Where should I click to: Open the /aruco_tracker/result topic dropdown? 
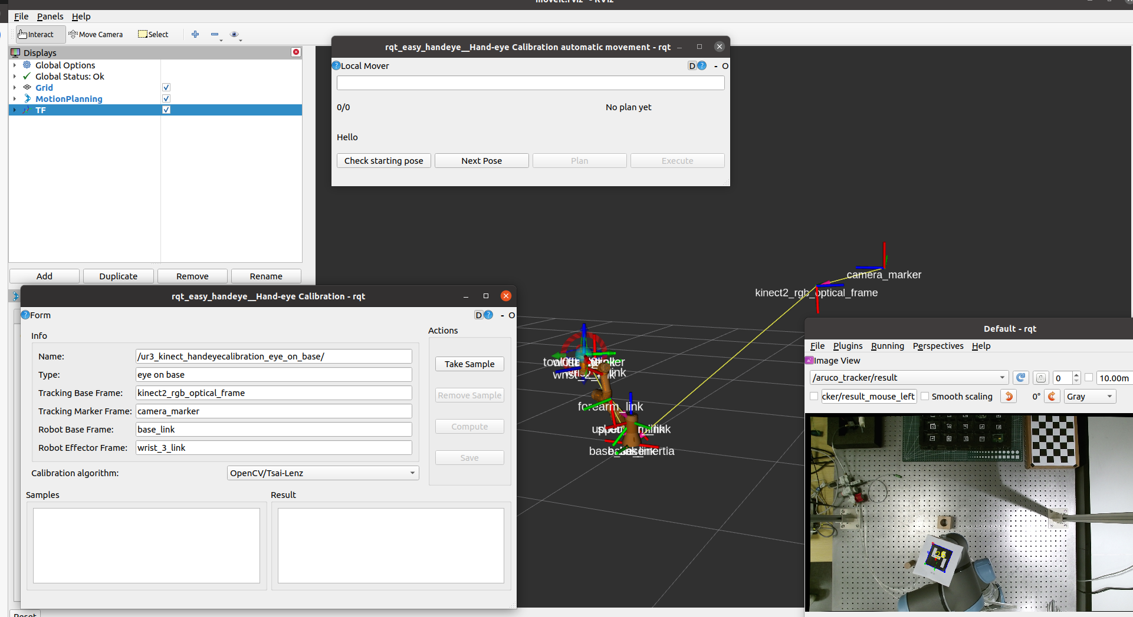pyautogui.click(x=909, y=377)
